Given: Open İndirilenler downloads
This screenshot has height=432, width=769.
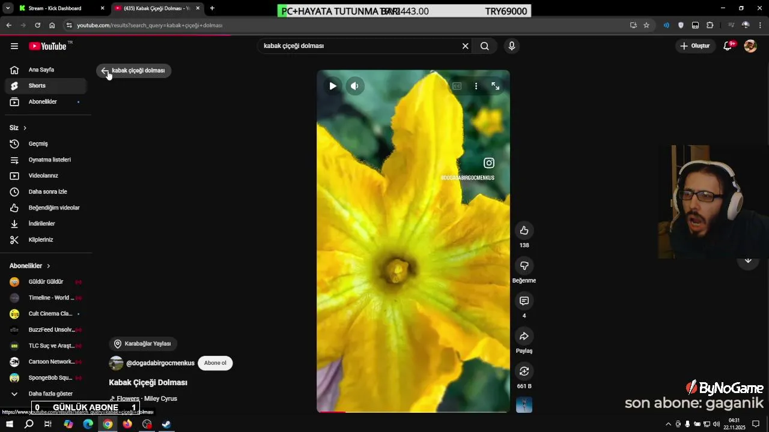Looking at the screenshot, I should coord(46,224).
